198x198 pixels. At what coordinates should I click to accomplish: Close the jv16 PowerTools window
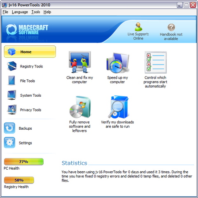[x=193, y=5]
